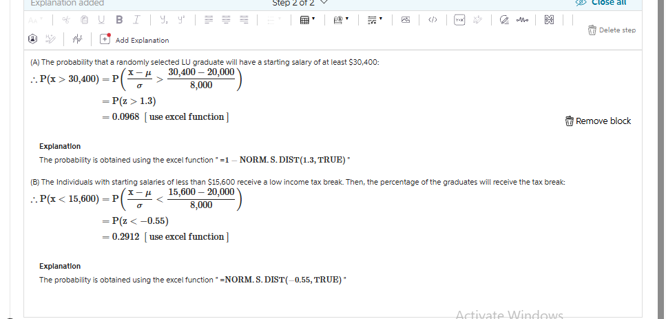Viewport: 666px width, 319px height.
Task: Open the insert table dropdown
Action: tap(307, 19)
